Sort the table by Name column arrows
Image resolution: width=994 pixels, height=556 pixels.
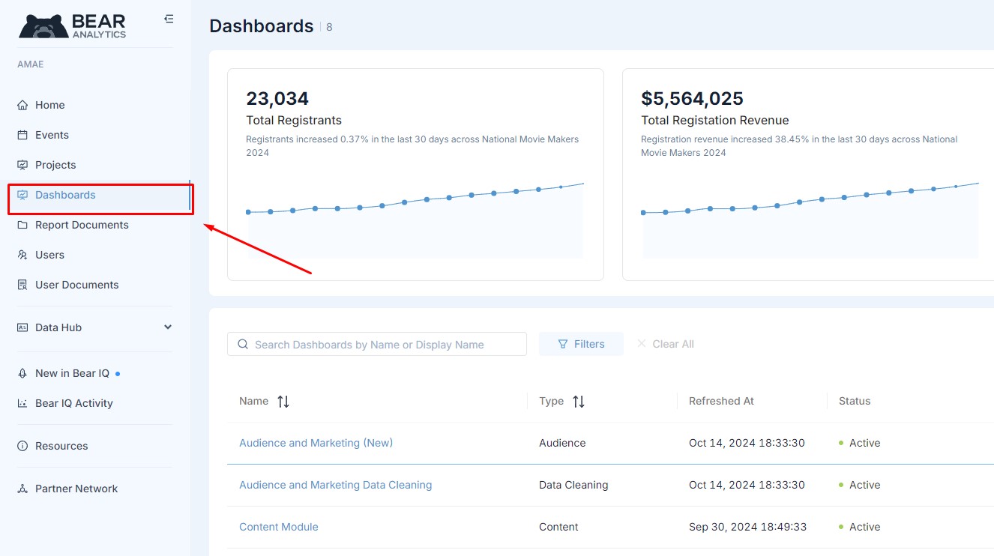tap(283, 402)
